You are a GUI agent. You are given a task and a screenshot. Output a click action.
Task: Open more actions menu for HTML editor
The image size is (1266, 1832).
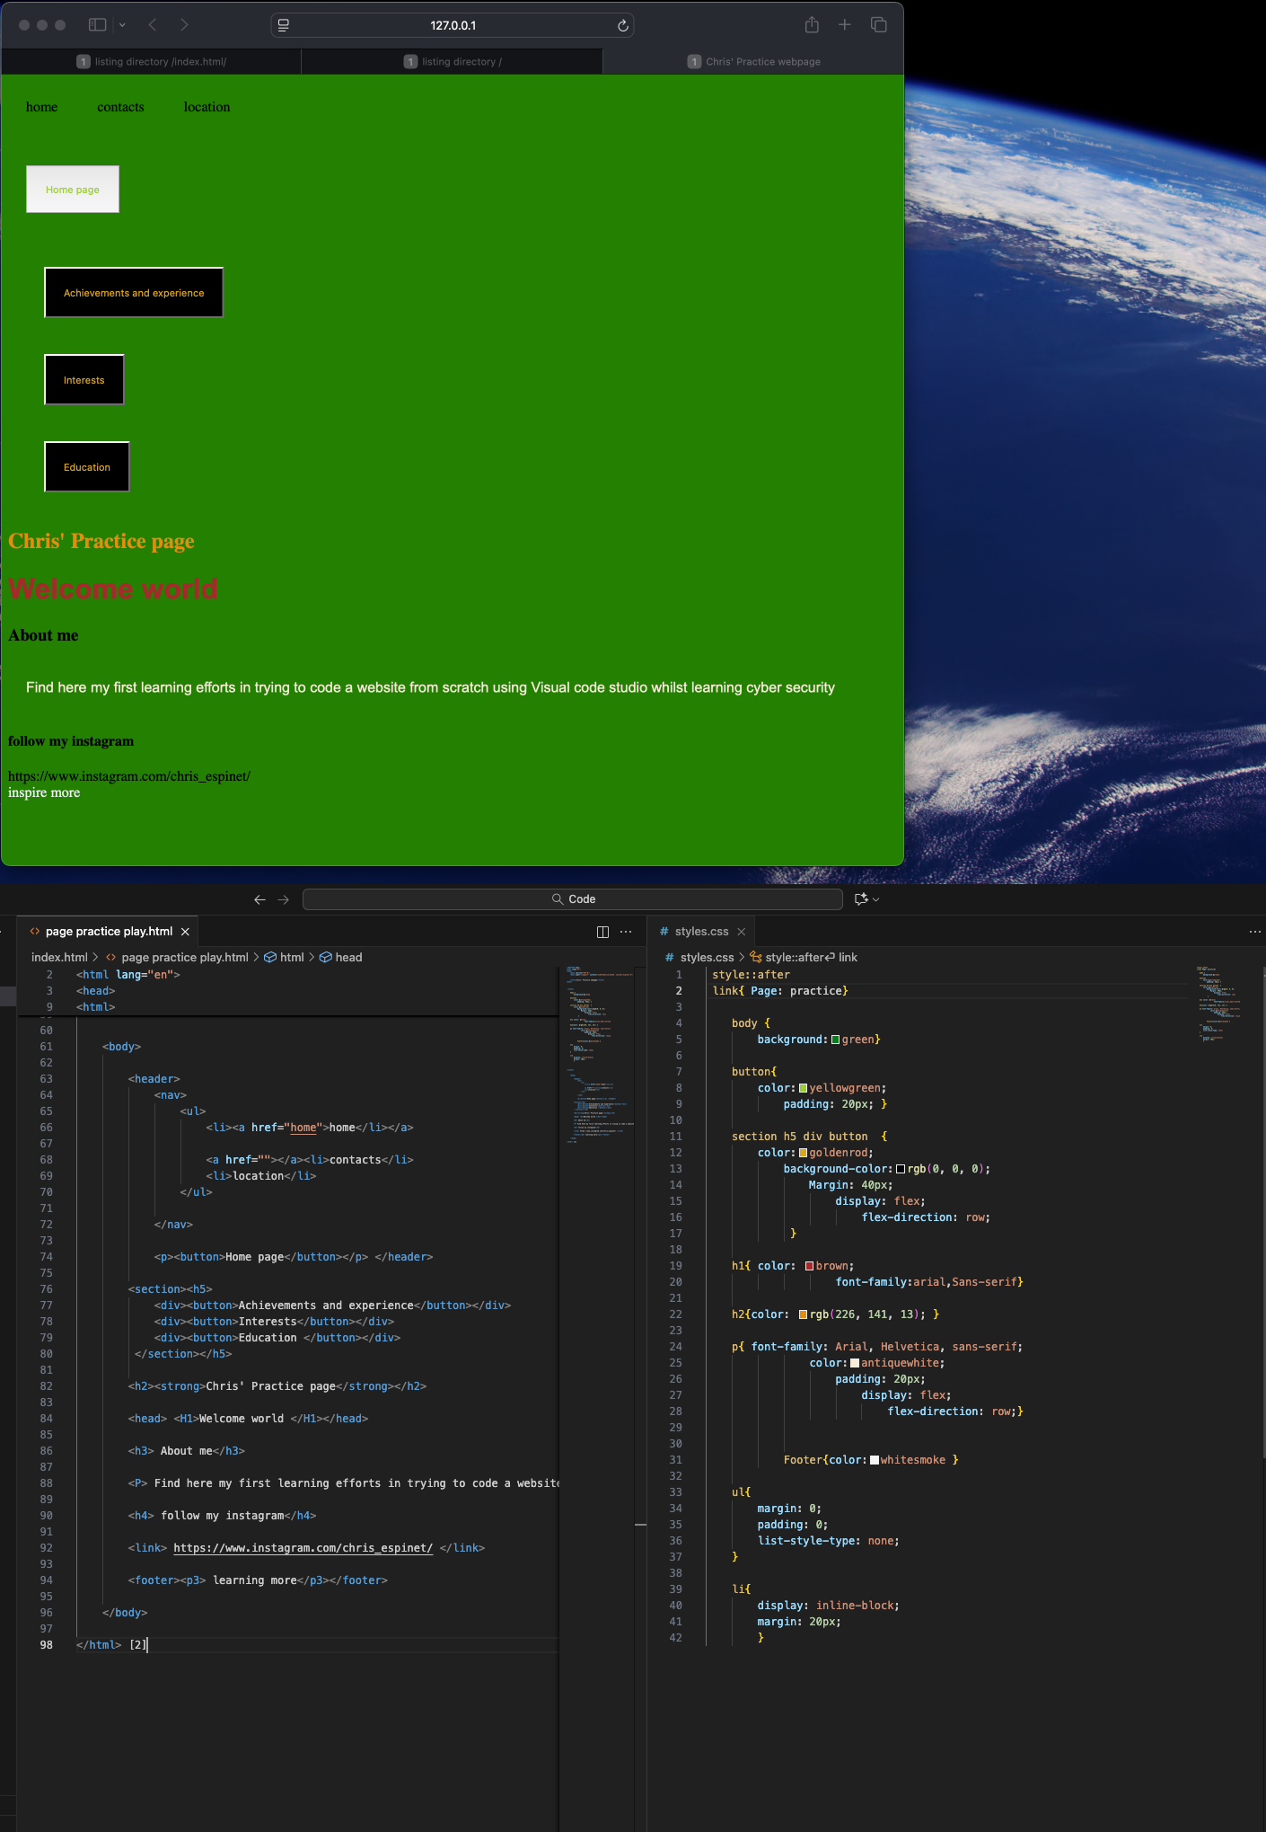626,932
